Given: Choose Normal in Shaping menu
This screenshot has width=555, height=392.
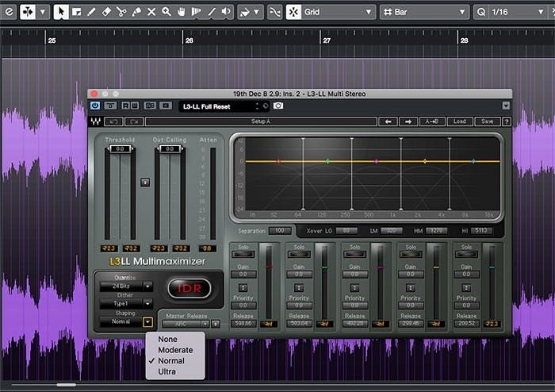Looking at the screenshot, I should pyautogui.click(x=171, y=361).
